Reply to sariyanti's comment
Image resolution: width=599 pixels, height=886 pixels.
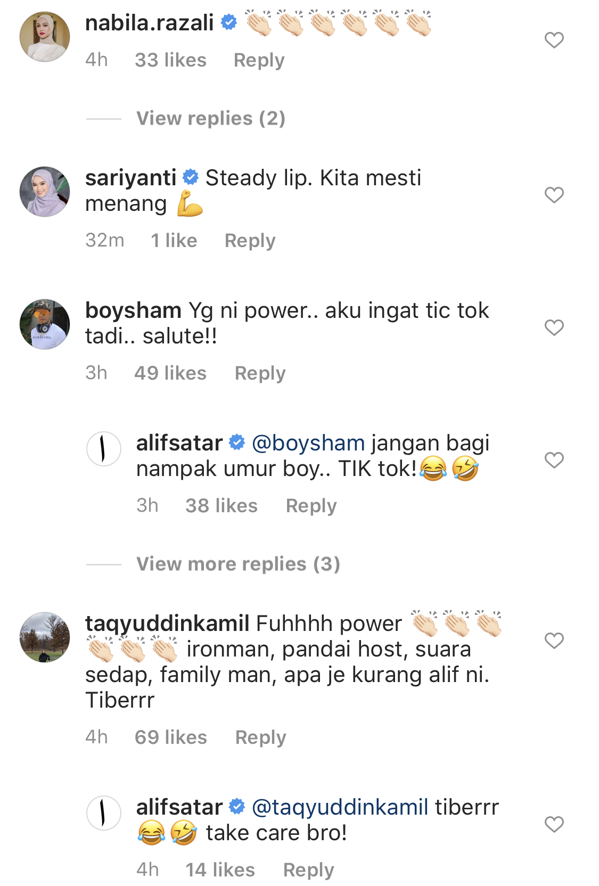(250, 241)
